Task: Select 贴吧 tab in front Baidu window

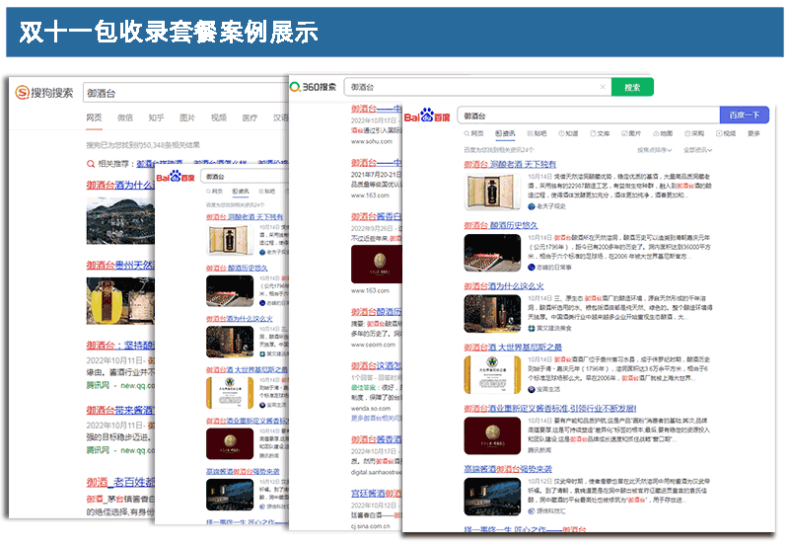Action: coord(537,133)
